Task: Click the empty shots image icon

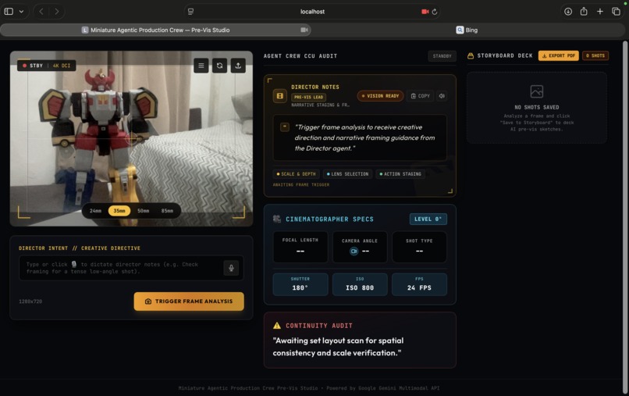Action: coord(536,91)
